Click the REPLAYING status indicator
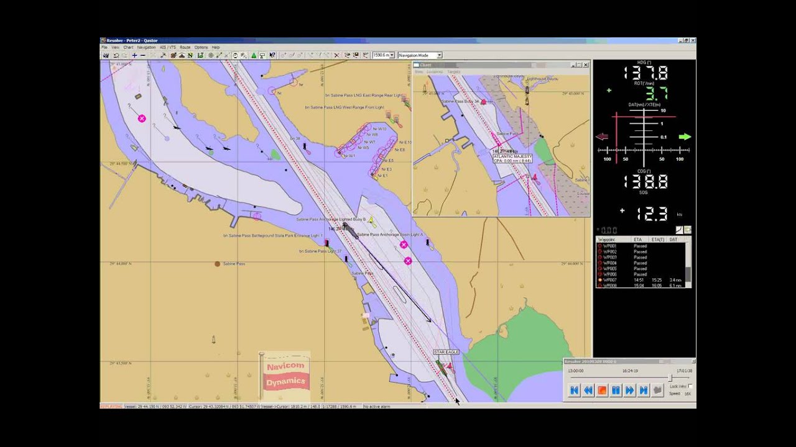The width and height of the screenshot is (796, 447). pyautogui.click(x=111, y=406)
